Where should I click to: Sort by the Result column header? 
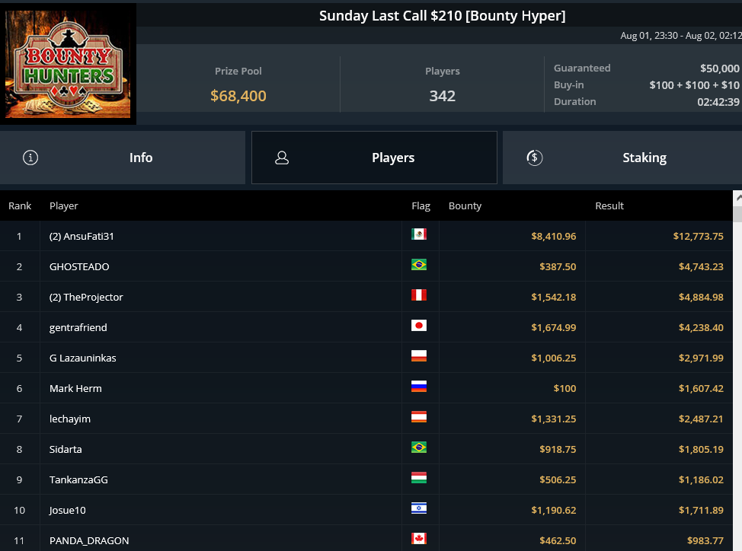[x=609, y=205]
